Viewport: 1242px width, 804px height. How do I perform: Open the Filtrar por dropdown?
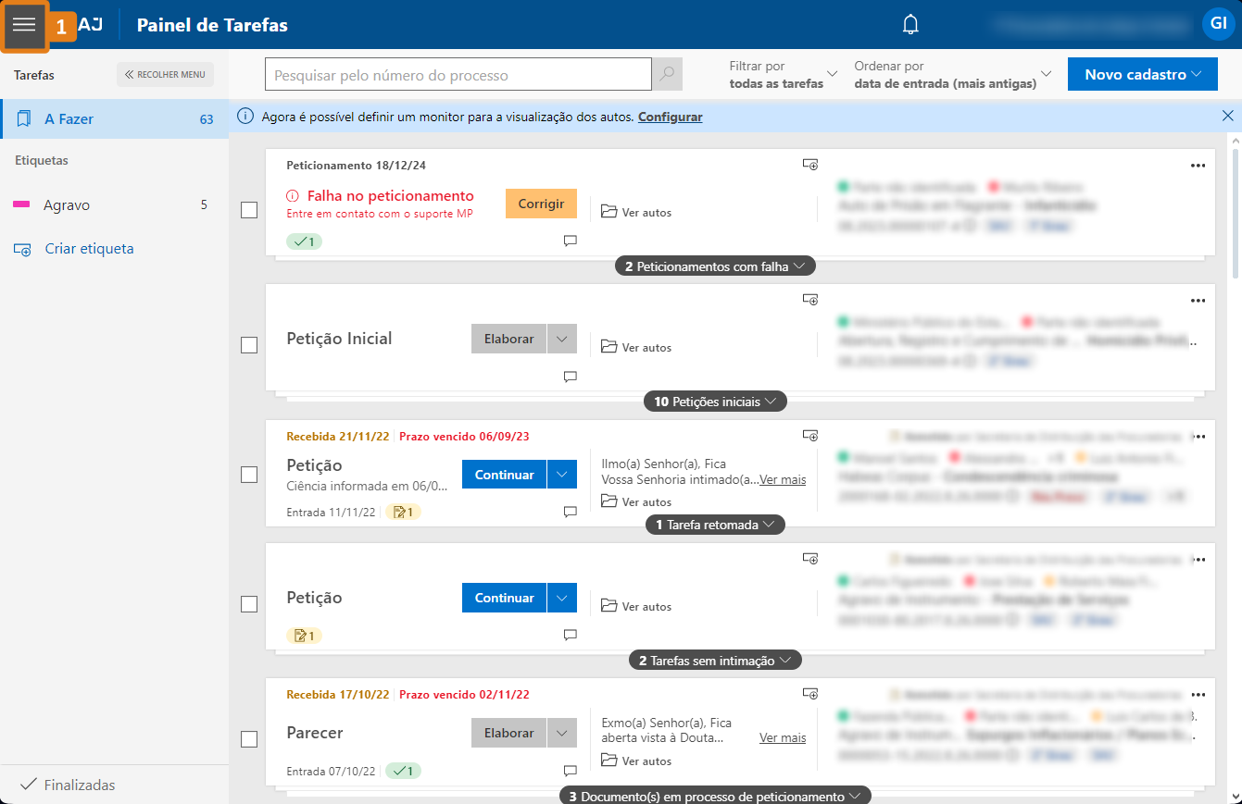point(783,74)
